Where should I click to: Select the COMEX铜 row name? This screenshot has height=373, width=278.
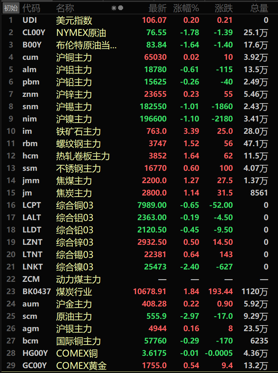(77, 353)
